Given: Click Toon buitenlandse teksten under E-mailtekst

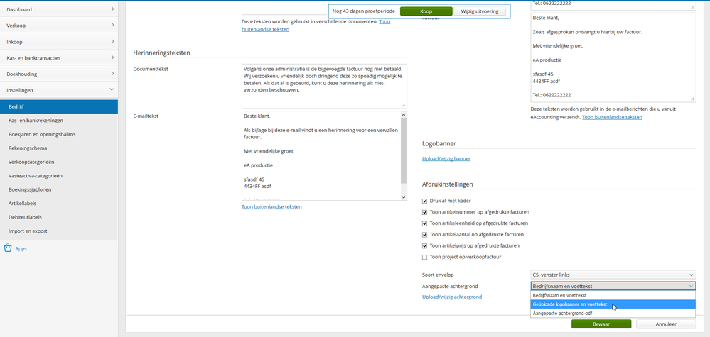Looking at the screenshot, I should click(271, 207).
